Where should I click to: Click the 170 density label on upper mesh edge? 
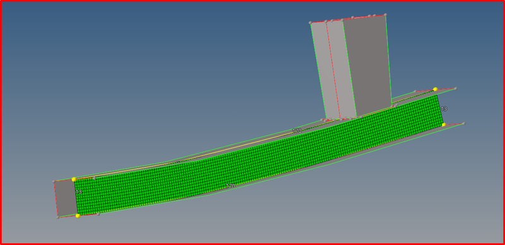click(297, 131)
